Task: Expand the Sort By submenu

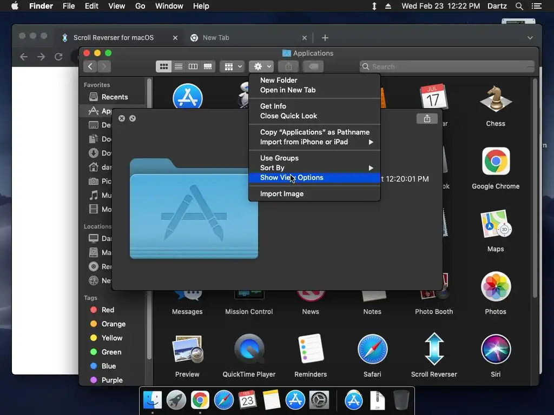Action: pyautogui.click(x=314, y=168)
